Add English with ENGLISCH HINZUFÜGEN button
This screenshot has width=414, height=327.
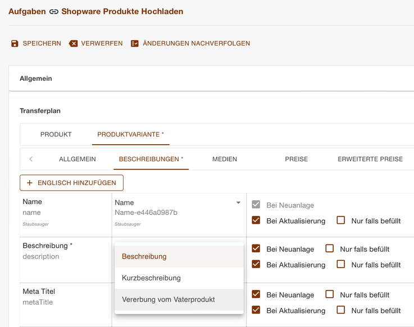click(x=71, y=183)
